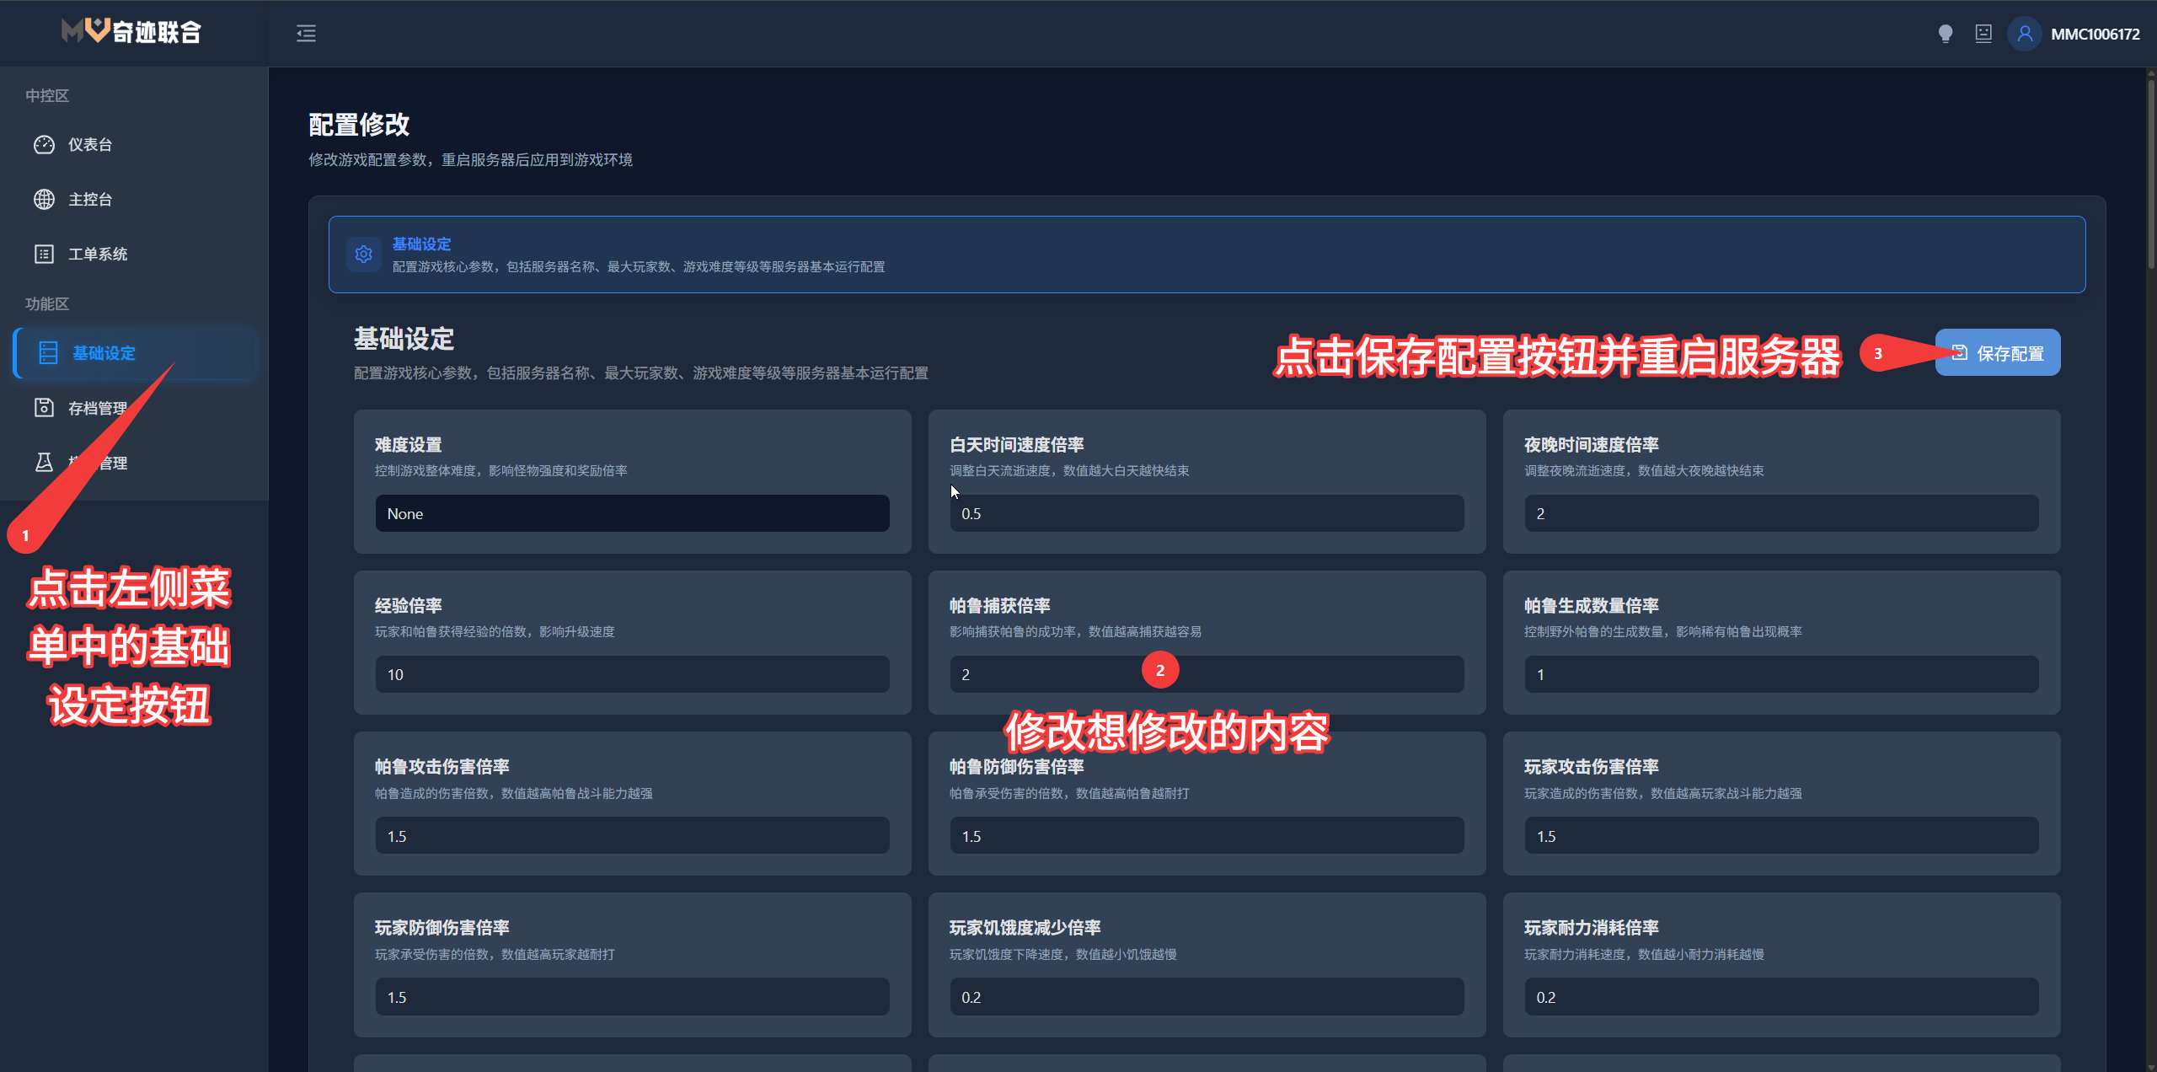This screenshot has width=2157, height=1072.
Task: Select the 帕鲁生成数量倍率 input field
Action: (x=1781, y=674)
